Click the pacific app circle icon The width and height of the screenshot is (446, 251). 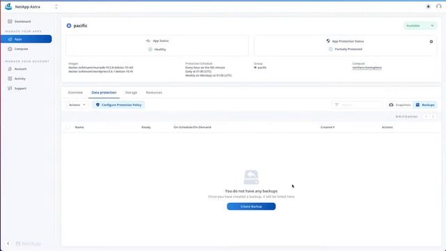[x=69, y=26]
